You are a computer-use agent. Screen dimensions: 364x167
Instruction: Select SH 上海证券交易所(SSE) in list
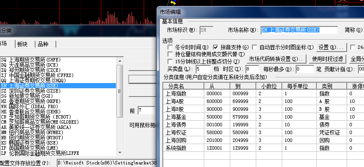[58, 86]
